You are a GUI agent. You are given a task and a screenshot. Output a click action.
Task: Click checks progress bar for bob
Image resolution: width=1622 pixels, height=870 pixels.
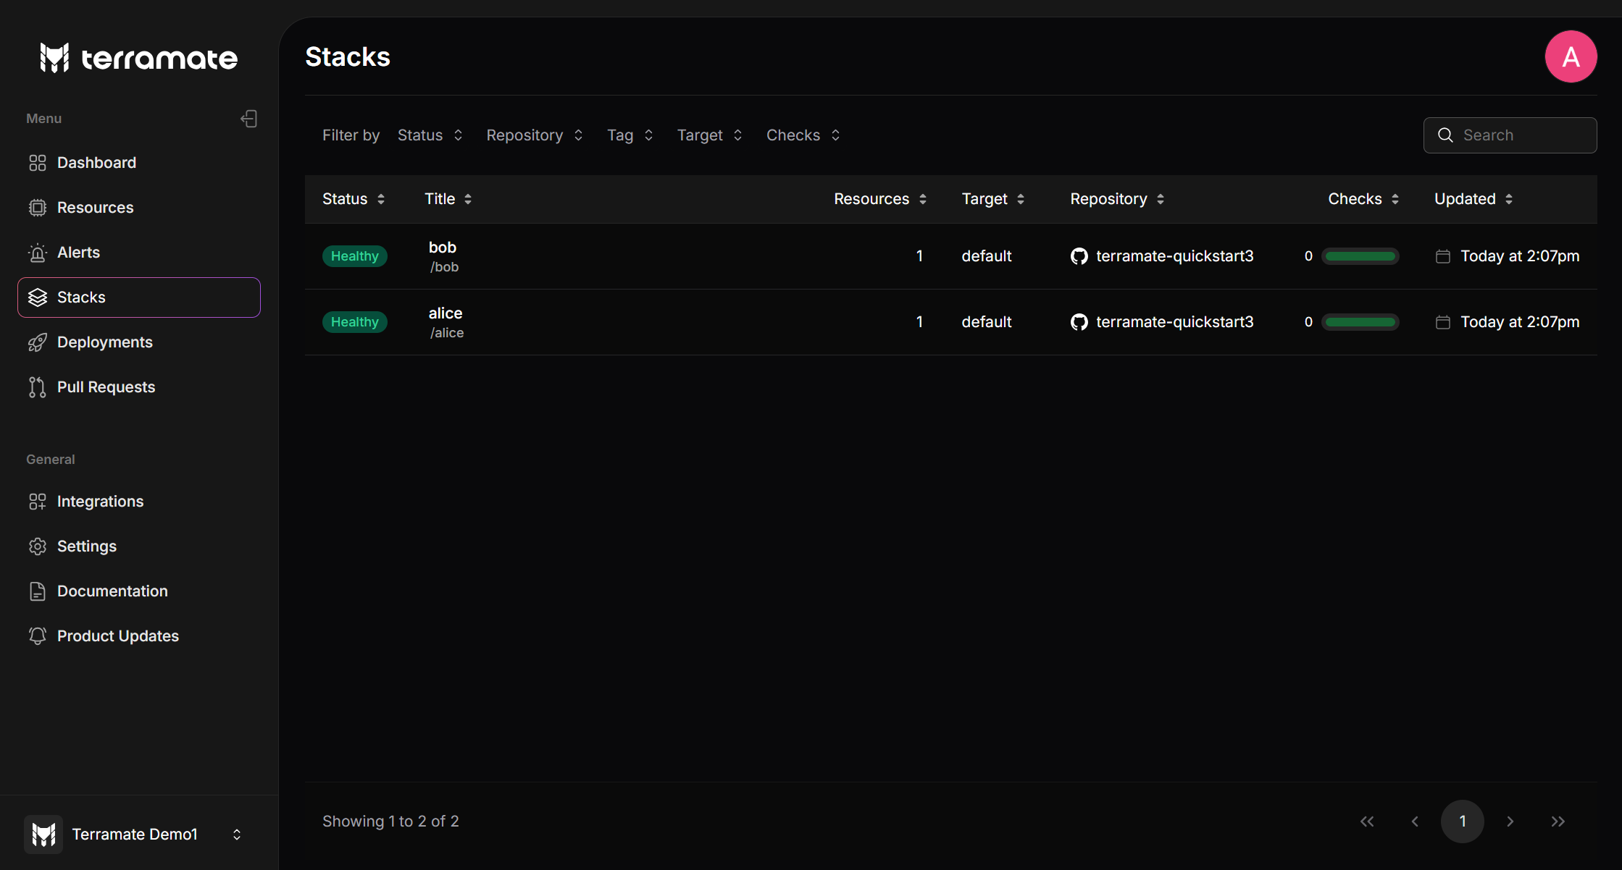pyautogui.click(x=1360, y=256)
